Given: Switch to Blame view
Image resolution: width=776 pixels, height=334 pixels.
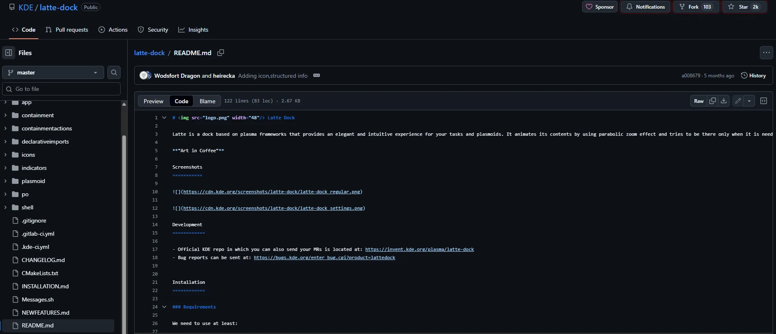Looking at the screenshot, I should click(x=207, y=101).
